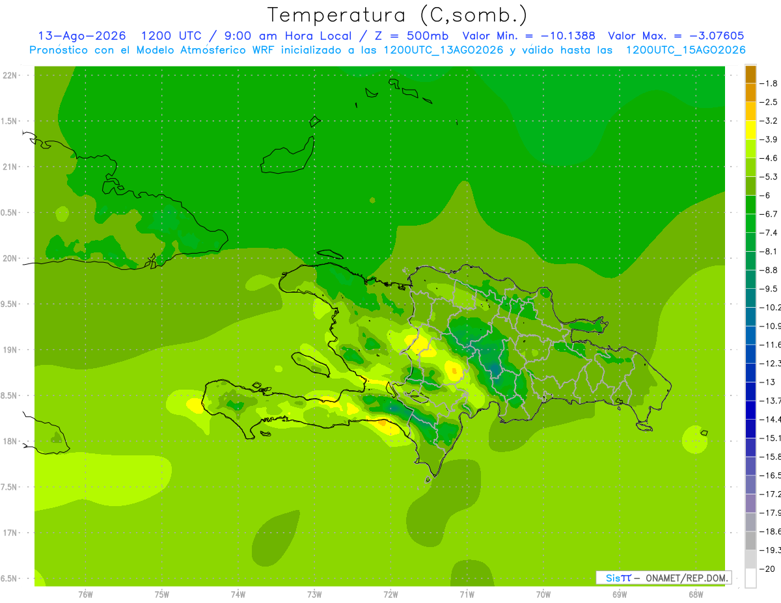Click the "74W" longitude label
Viewport: 781px width, 603px height.
[x=238, y=595]
